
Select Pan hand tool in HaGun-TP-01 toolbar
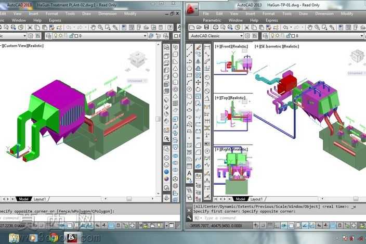pyautogui.click(x=310, y=28)
